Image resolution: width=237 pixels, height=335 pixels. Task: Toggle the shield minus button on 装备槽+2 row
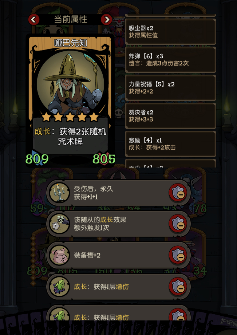178,255
